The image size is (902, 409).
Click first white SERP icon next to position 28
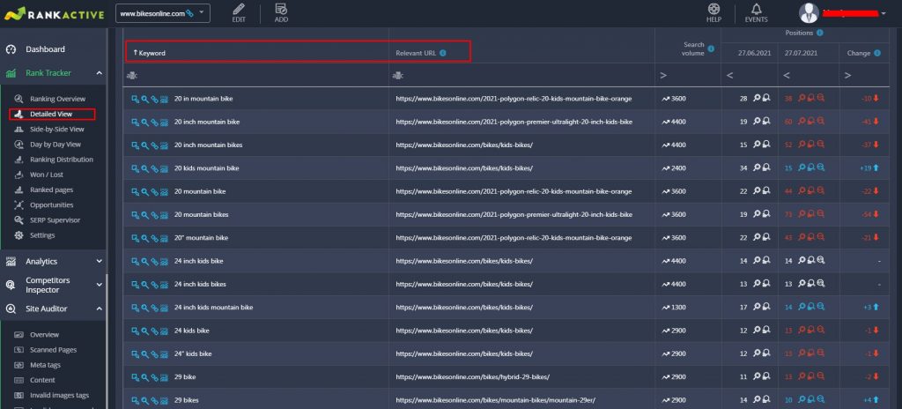coord(757,99)
